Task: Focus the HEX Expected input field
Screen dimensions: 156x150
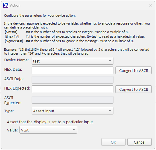Action: pos(72,89)
